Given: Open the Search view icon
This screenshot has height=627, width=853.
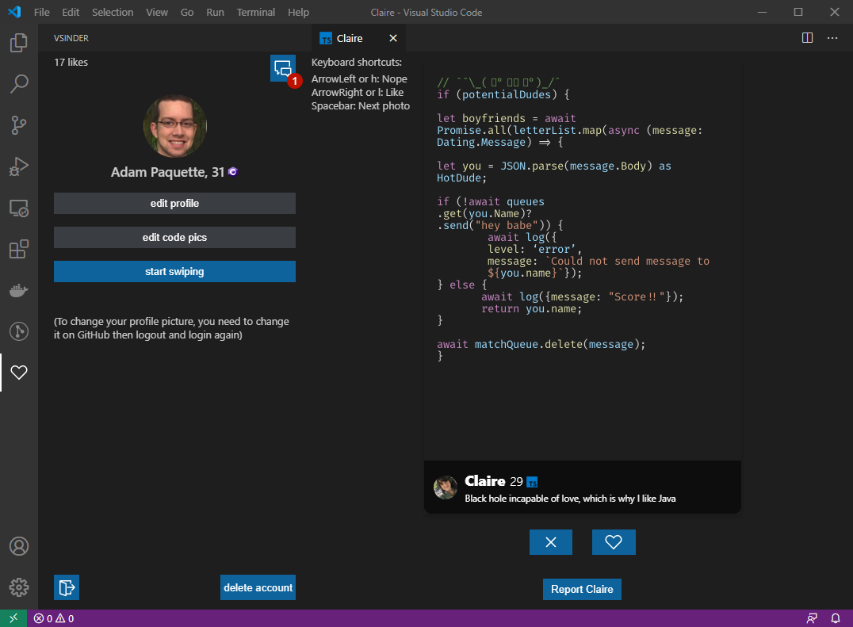Looking at the screenshot, I should click(19, 83).
